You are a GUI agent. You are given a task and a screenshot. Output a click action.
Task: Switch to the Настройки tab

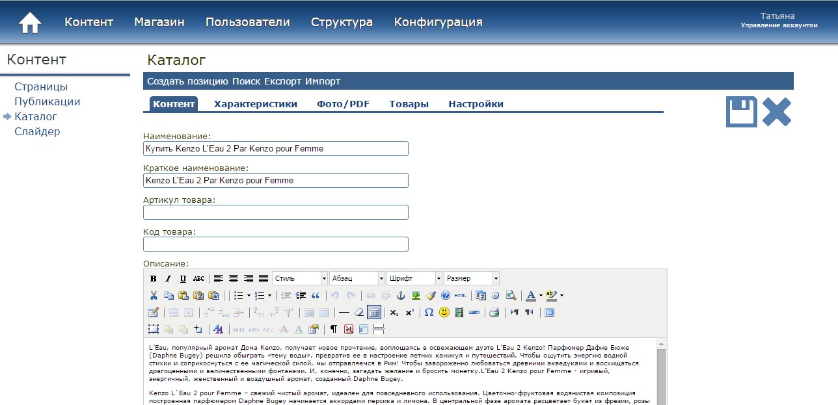coord(476,104)
